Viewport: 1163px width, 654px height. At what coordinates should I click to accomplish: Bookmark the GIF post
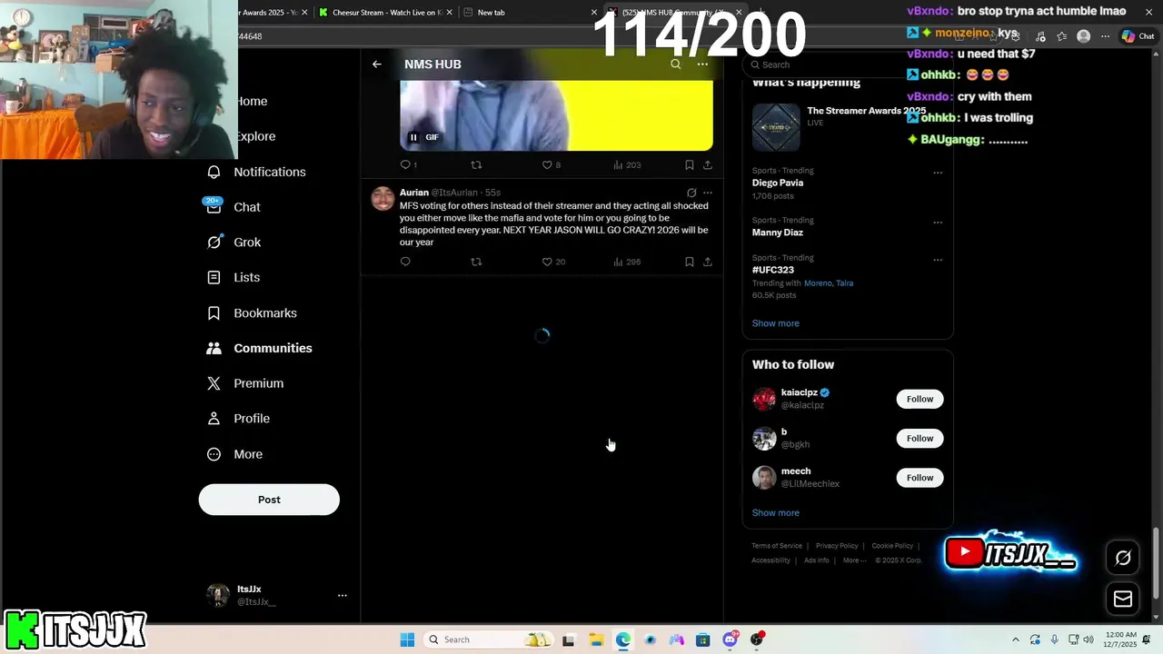pyautogui.click(x=690, y=164)
